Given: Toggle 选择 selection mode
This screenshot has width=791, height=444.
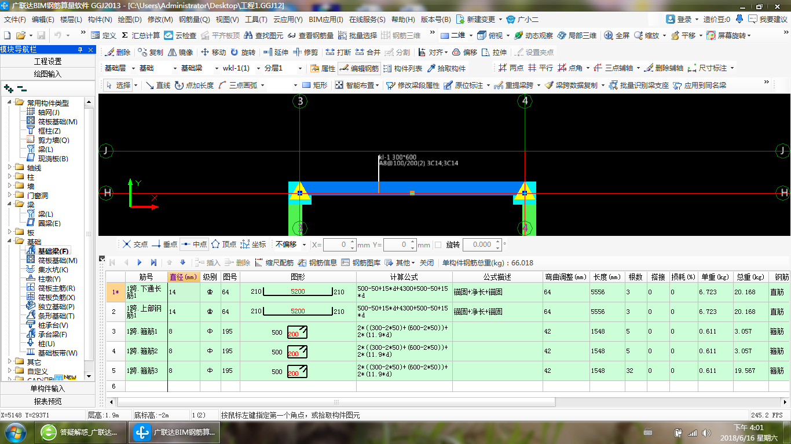Looking at the screenshot, I should [118, 85].
